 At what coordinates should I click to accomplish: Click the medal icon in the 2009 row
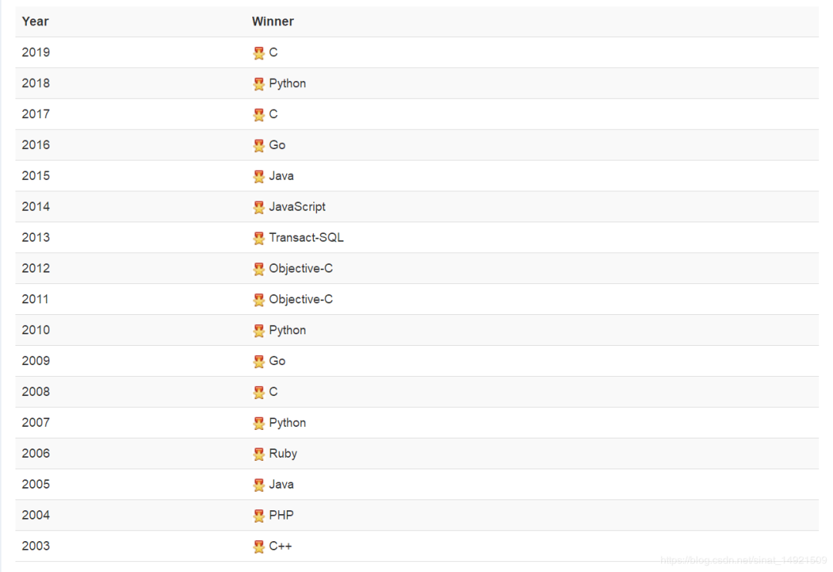pyautogui.click(x=258, y=361)
